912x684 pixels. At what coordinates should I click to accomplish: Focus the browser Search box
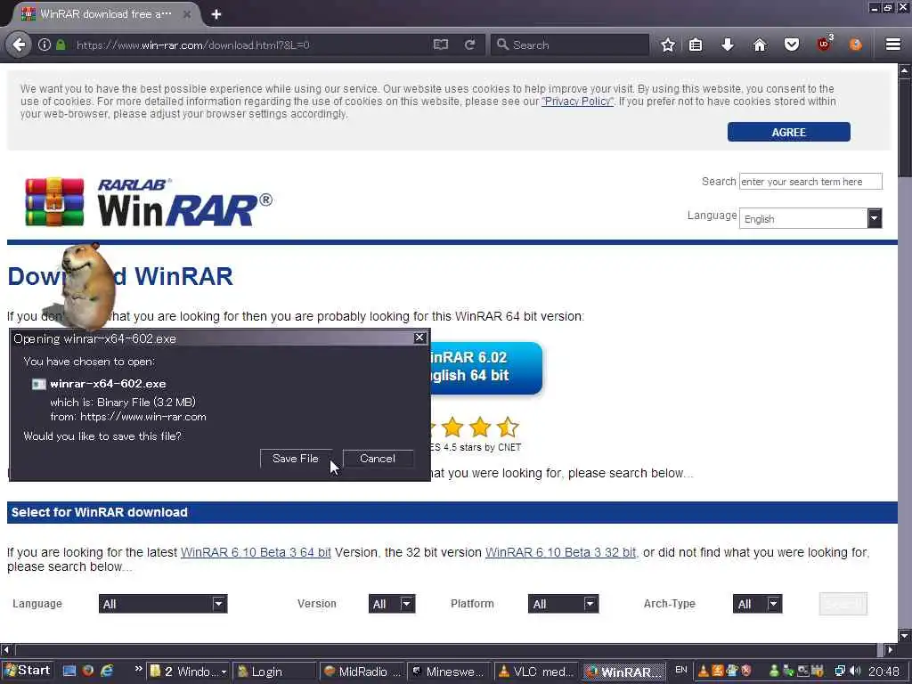(x=570, y=45)
